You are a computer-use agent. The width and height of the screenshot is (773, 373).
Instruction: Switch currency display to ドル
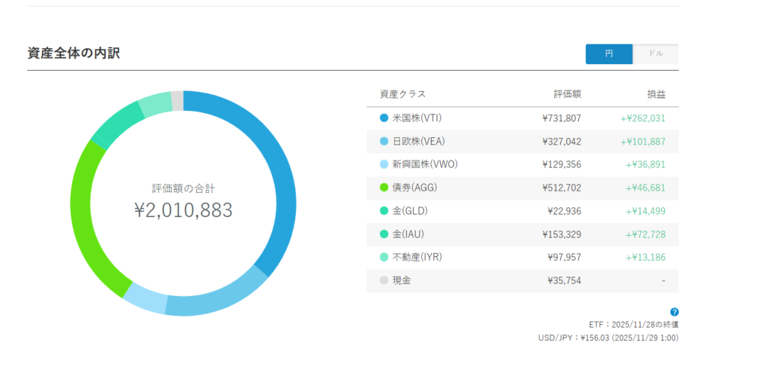point(655,54)
